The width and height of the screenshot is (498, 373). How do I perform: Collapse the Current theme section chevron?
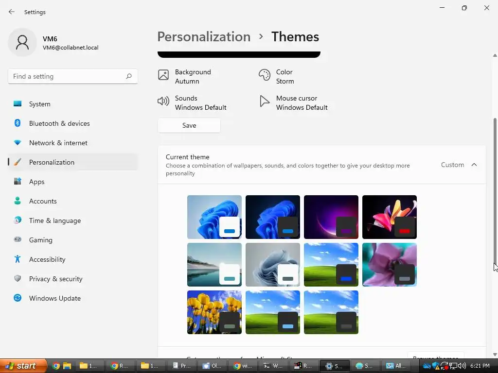[x=474, y=165]
